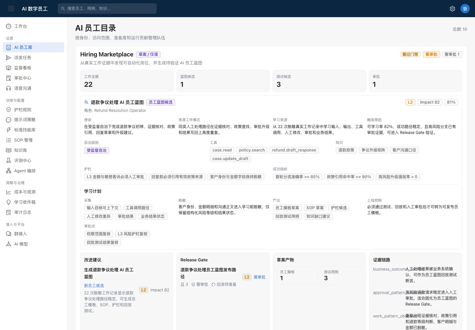This screenshot has width=475, height=330.
Task: Click 需审批 link in Release Gate
Action: tap(260, 277)
